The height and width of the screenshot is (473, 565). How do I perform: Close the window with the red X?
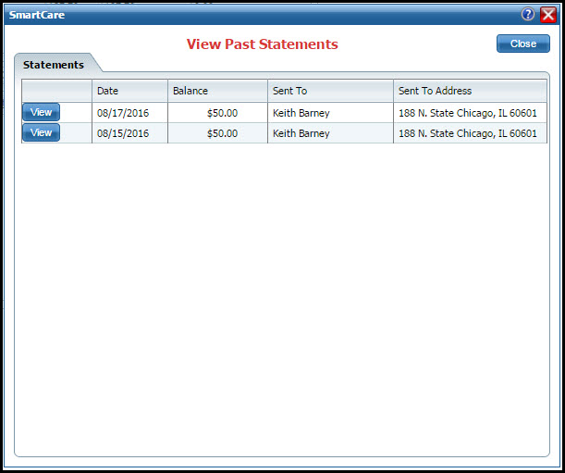pos(548,15)
